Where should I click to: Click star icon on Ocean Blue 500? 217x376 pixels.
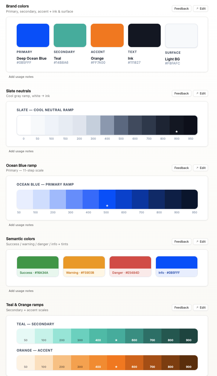[x=107, y=206]
